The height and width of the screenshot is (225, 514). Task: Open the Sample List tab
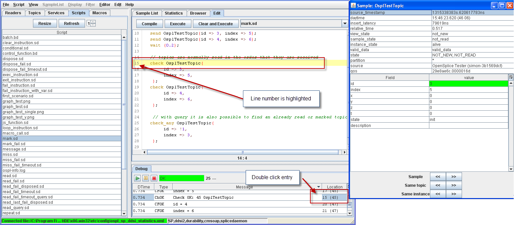coord(147,13)
